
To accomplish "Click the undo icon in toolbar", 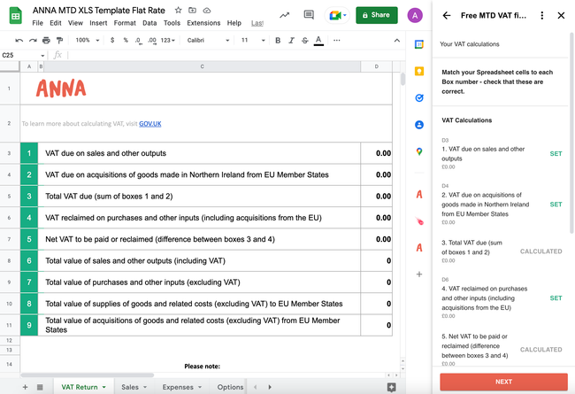I will 19,40.
